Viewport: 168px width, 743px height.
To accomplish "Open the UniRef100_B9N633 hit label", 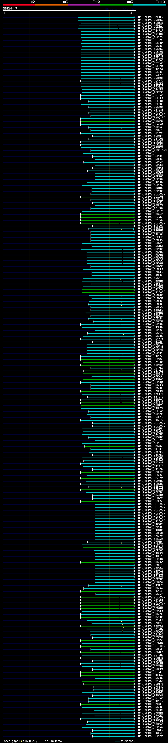I will tap(151, 23).
